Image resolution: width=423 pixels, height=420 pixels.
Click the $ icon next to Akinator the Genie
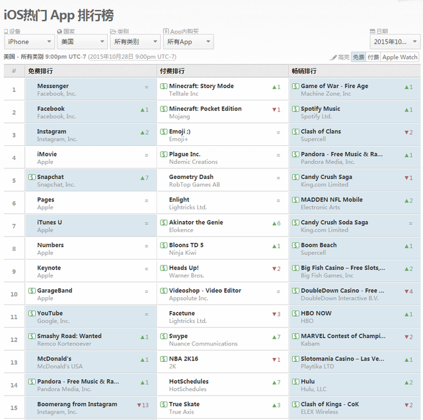point(163,223)
